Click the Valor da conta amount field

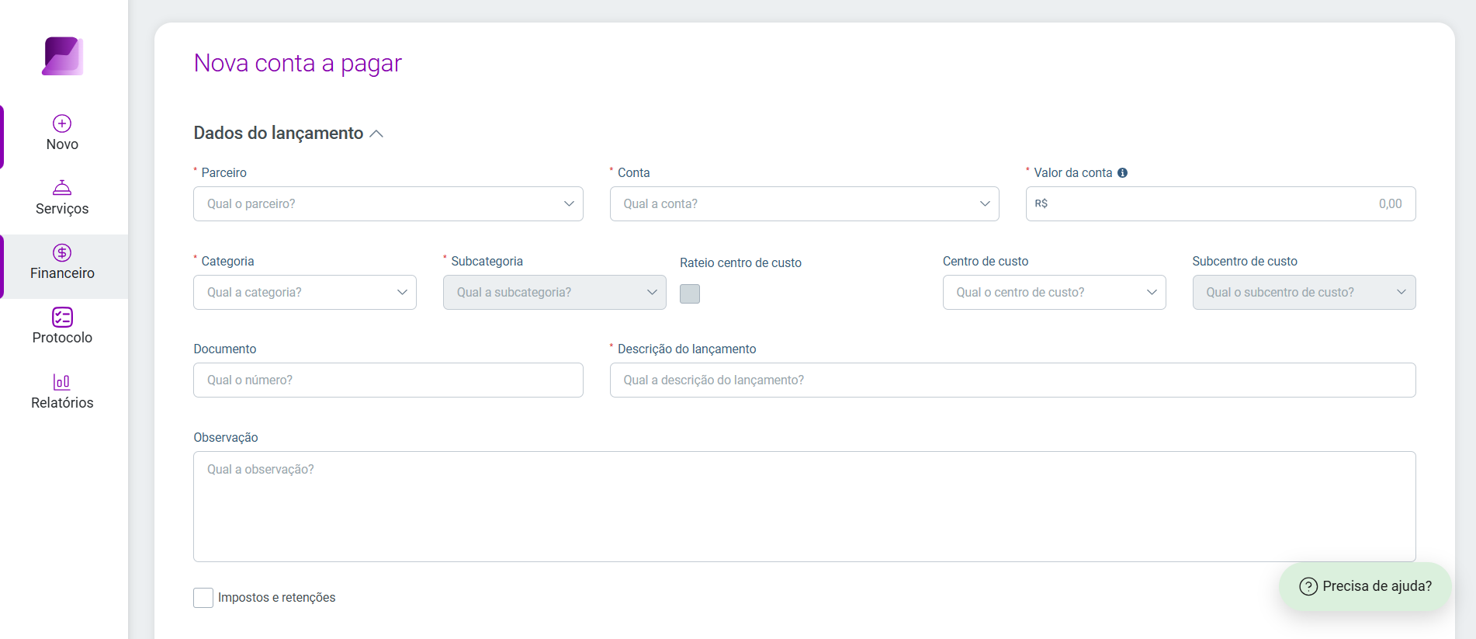[x=1221, y=203]
